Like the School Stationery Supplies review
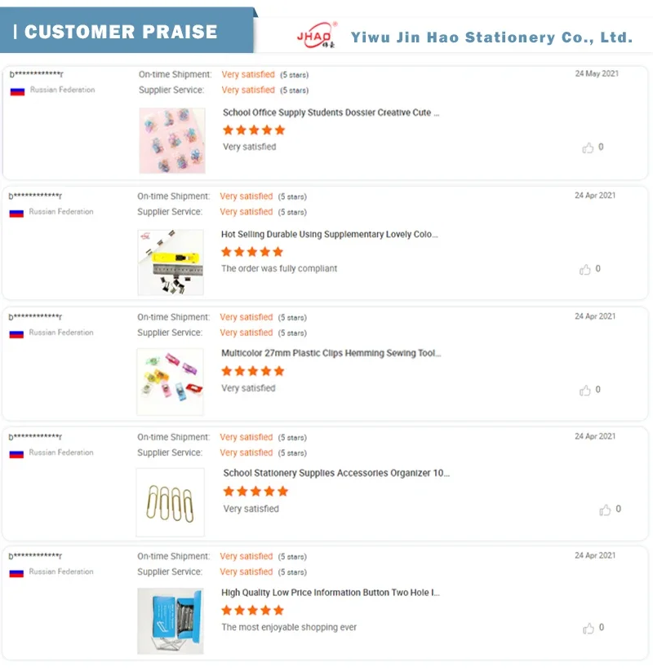Image resolution: width=653 pixels, height=671 pixels. click(x=605, y=510)
